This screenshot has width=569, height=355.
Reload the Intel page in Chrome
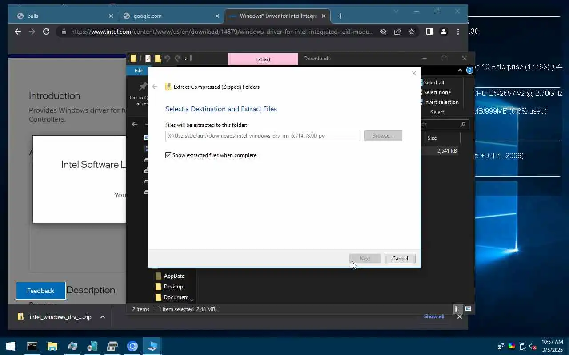pyautogui.click(x=46, y=32)
